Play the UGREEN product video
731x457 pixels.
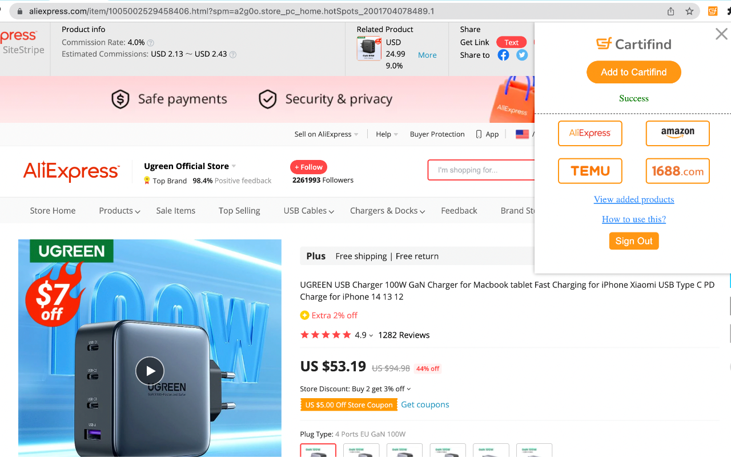click(150, 371)
